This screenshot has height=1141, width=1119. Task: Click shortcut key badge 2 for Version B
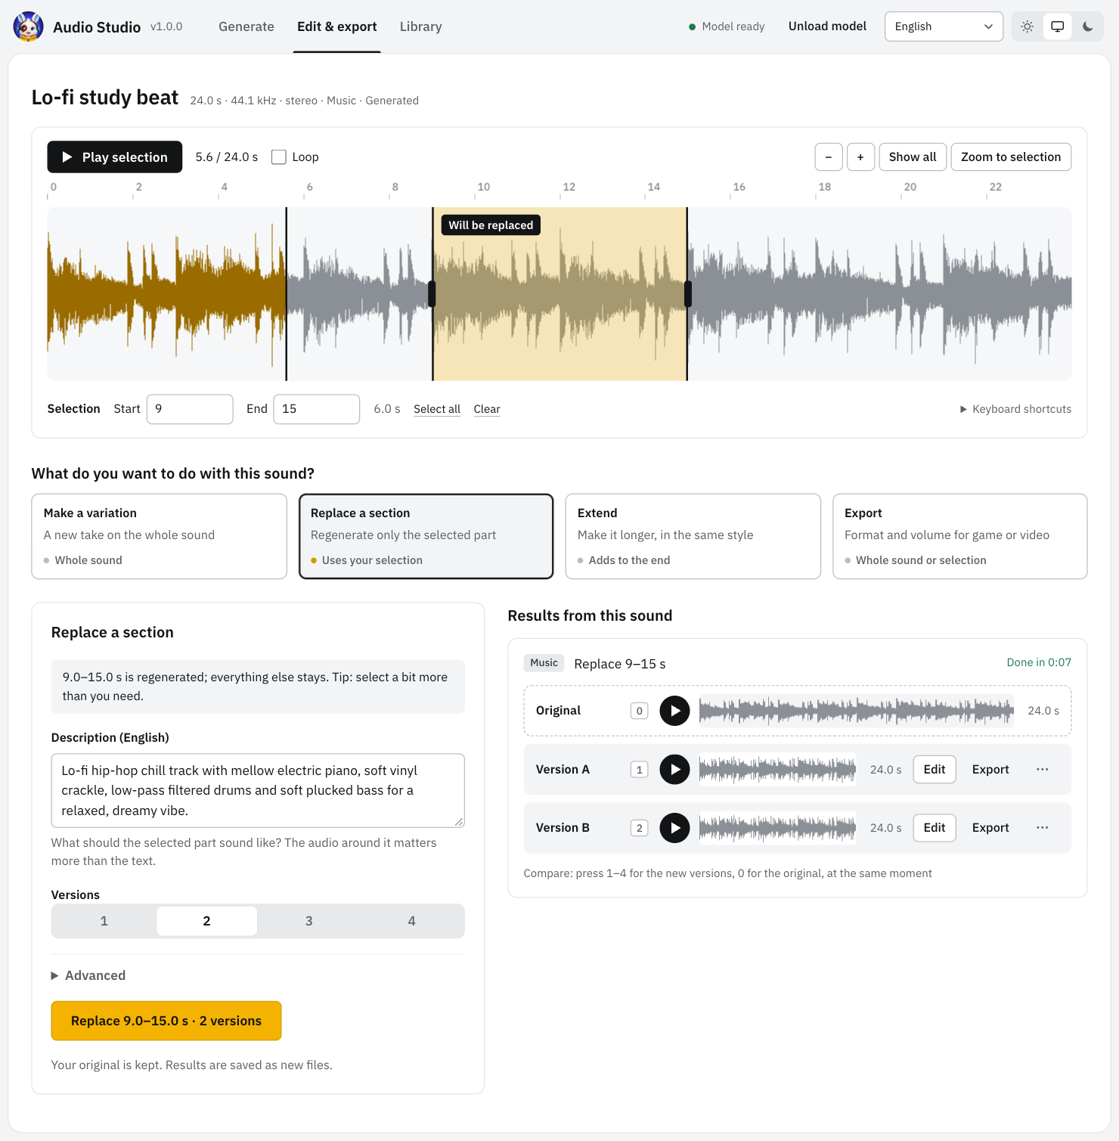(x=640, y=828)
